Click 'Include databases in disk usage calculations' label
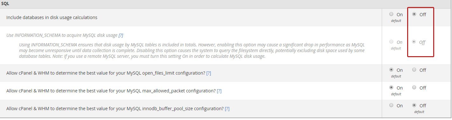 pyautogui.click(x=52, y=17)
